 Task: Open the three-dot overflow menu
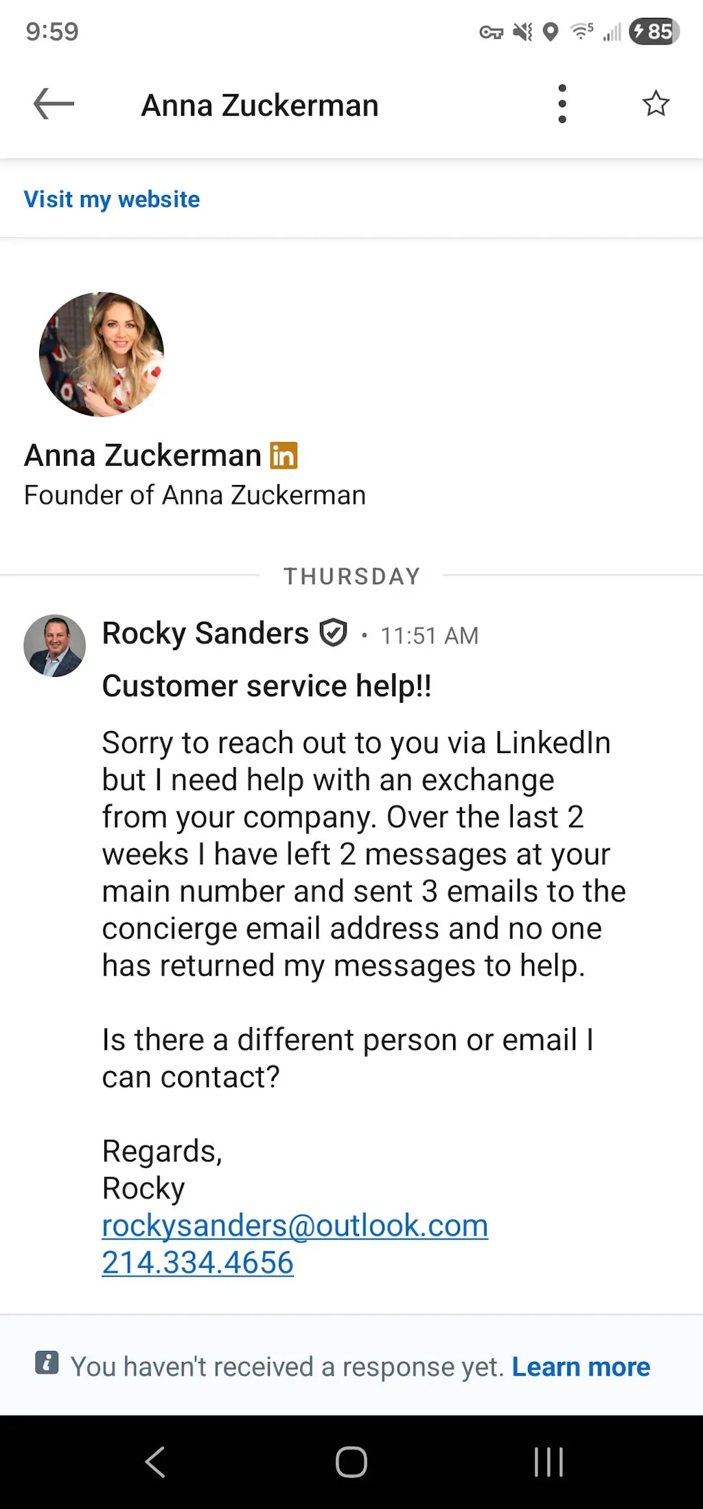coord(562,104)
